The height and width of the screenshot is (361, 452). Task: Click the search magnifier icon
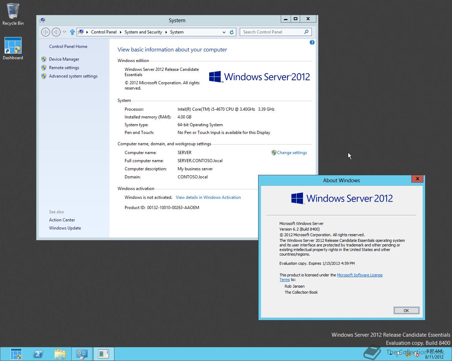click(306, 32)
